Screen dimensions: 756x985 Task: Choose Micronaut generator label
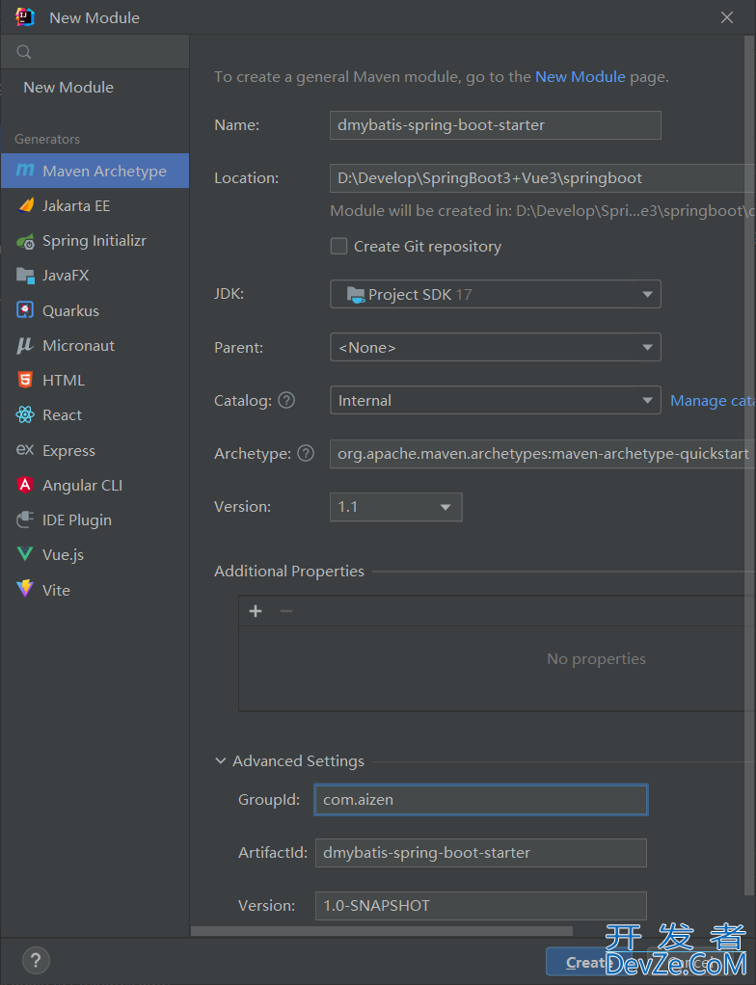78,345
